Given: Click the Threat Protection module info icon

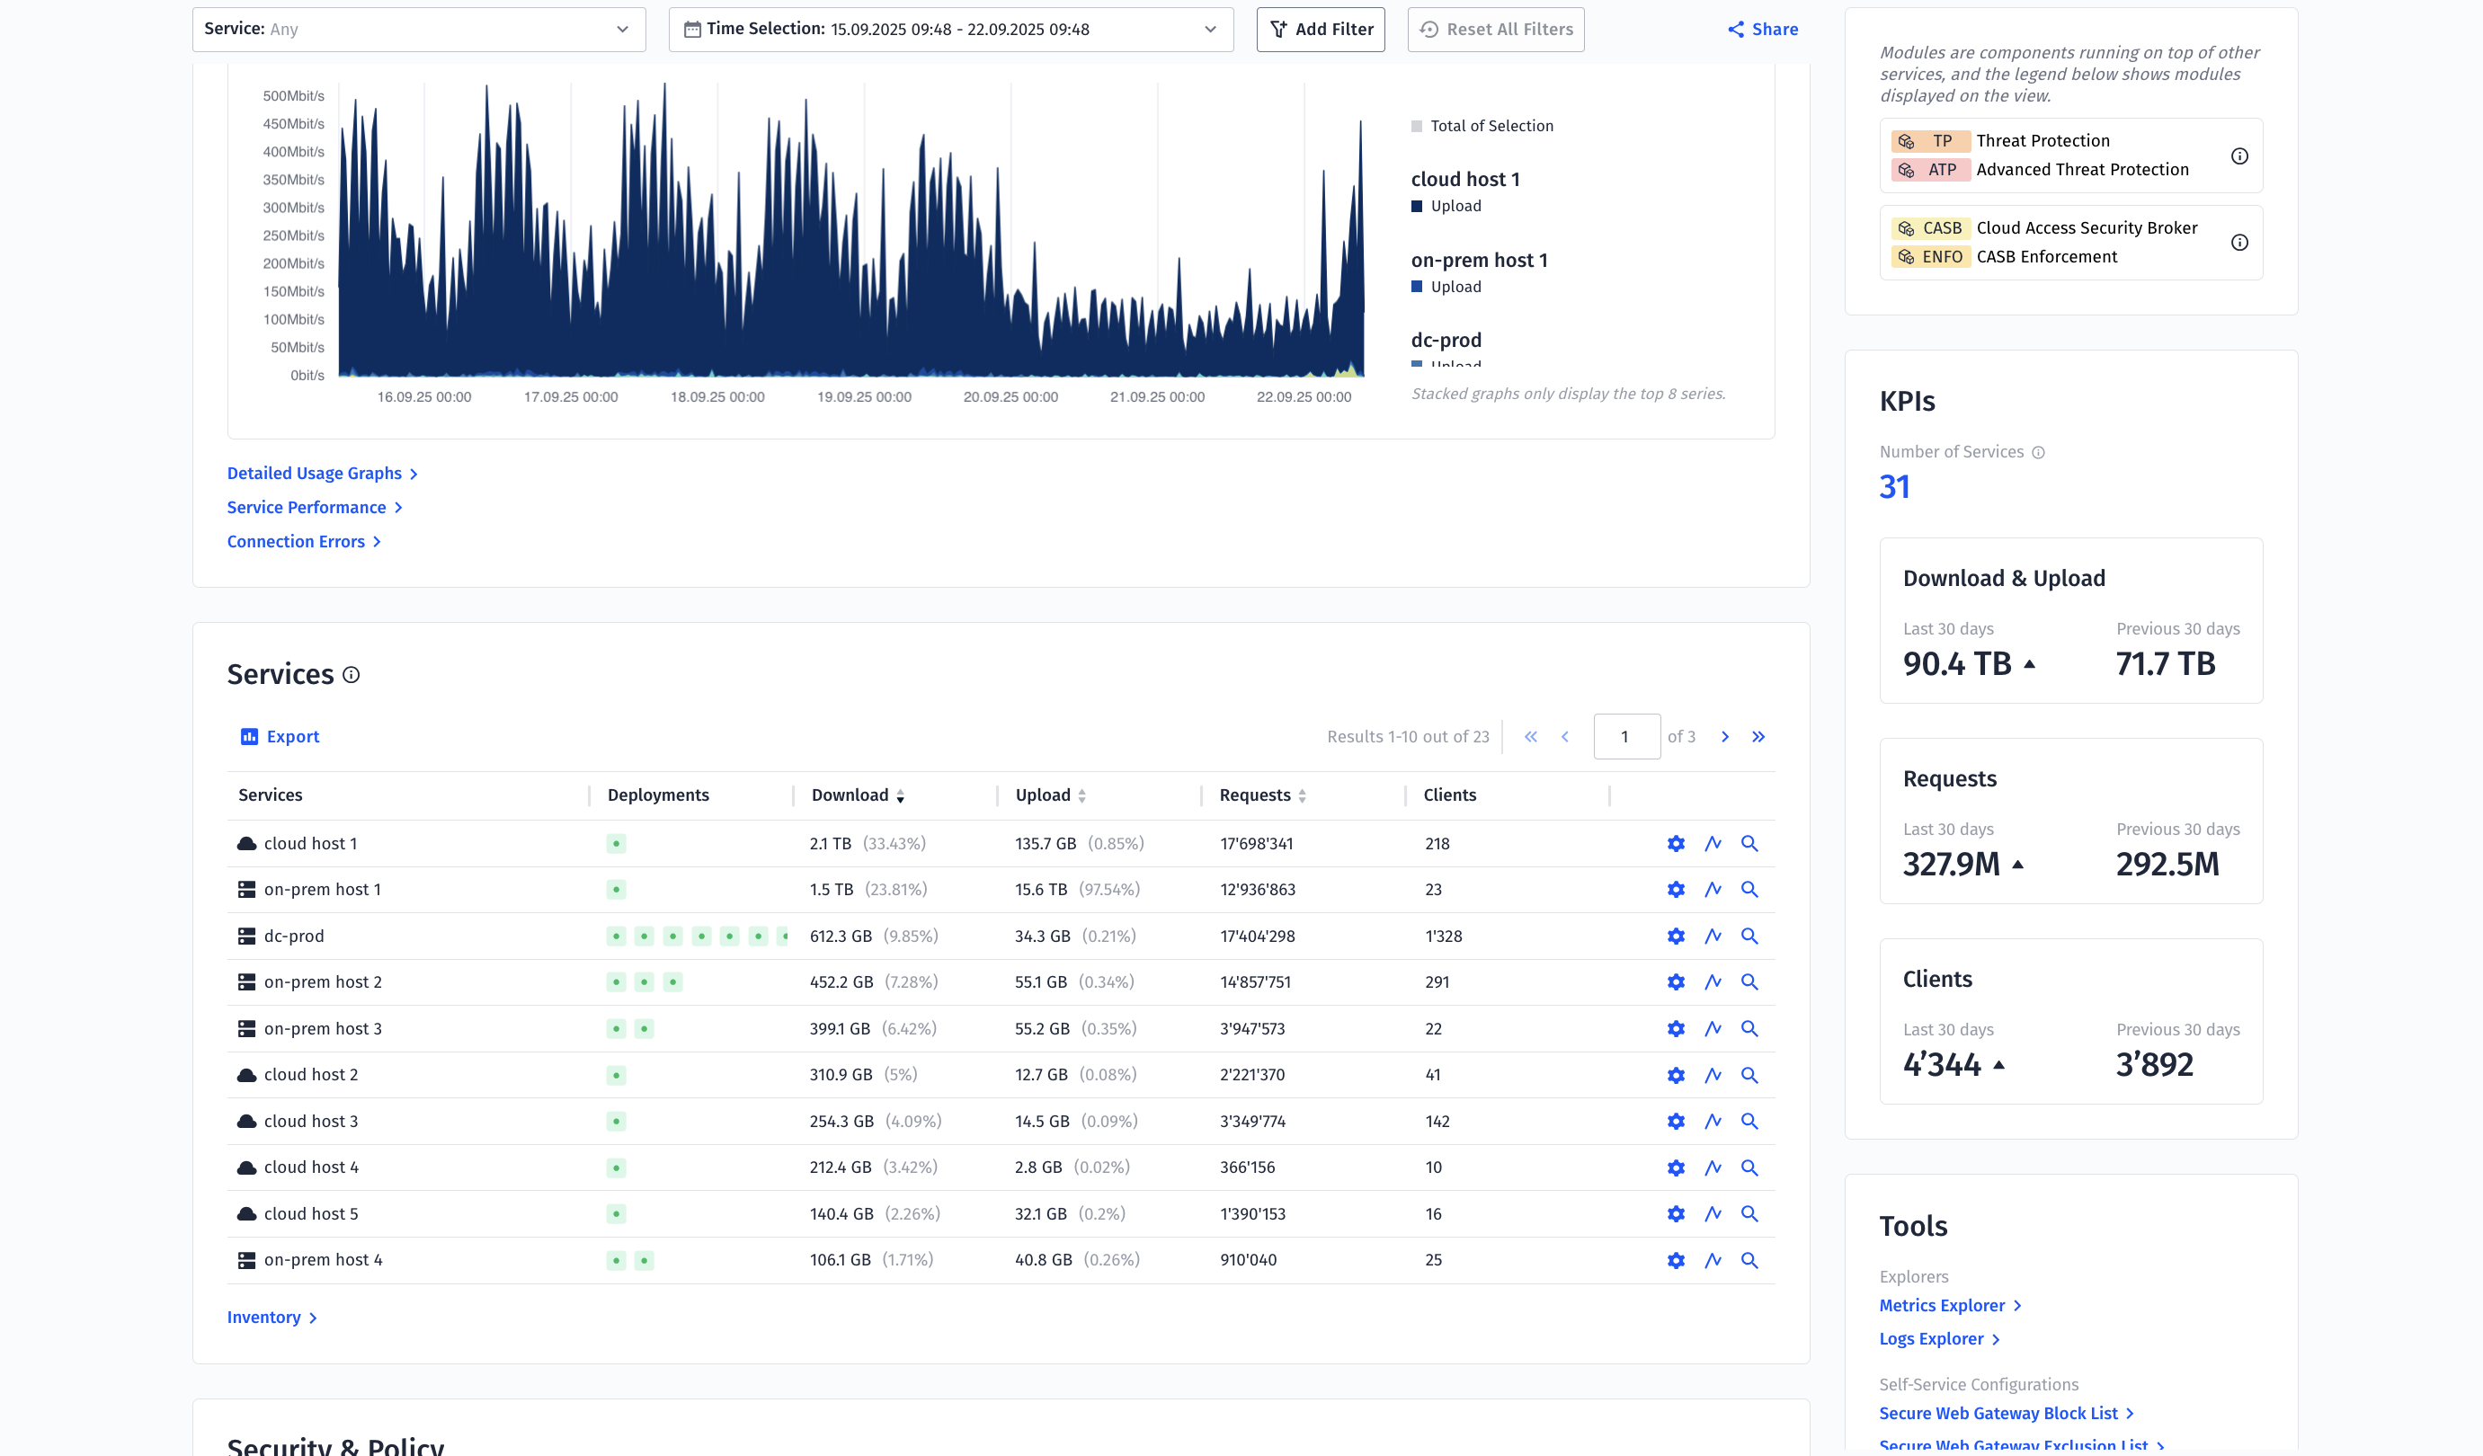Looking at the screenshot, I should [2238, 155].
